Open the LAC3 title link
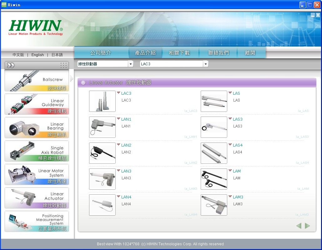This screenshot has height=250, width=322. click(126, 93)
